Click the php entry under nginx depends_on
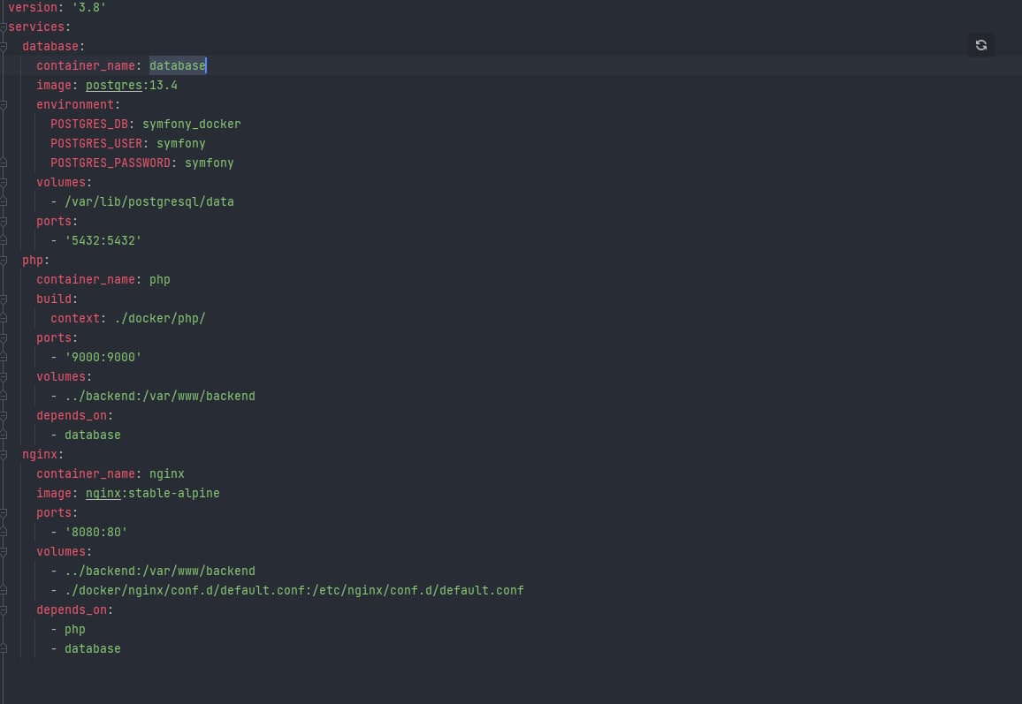 click(75, 629)
